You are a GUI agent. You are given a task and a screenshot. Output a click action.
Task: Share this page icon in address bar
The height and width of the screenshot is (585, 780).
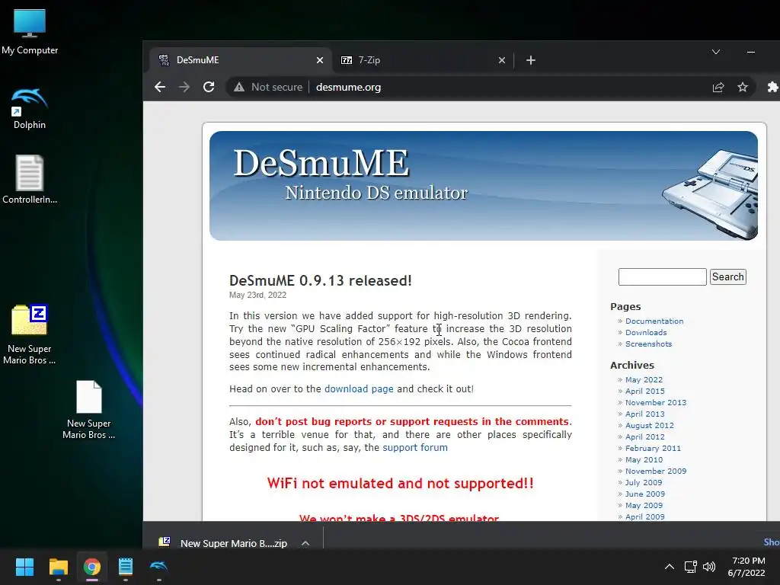(718, 87)
